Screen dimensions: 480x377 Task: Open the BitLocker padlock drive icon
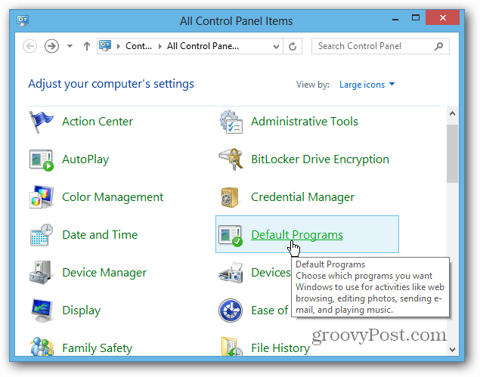[x=231, y=159]
